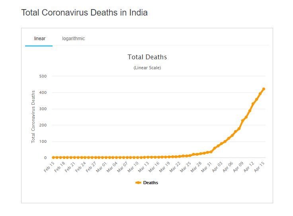The image size is (293, 216).
Task: Select the linear scale tab
Action: pos(39,39)
